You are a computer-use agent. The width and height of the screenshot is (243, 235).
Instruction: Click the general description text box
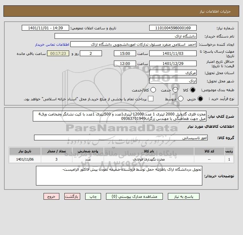[x=120, y=116]
